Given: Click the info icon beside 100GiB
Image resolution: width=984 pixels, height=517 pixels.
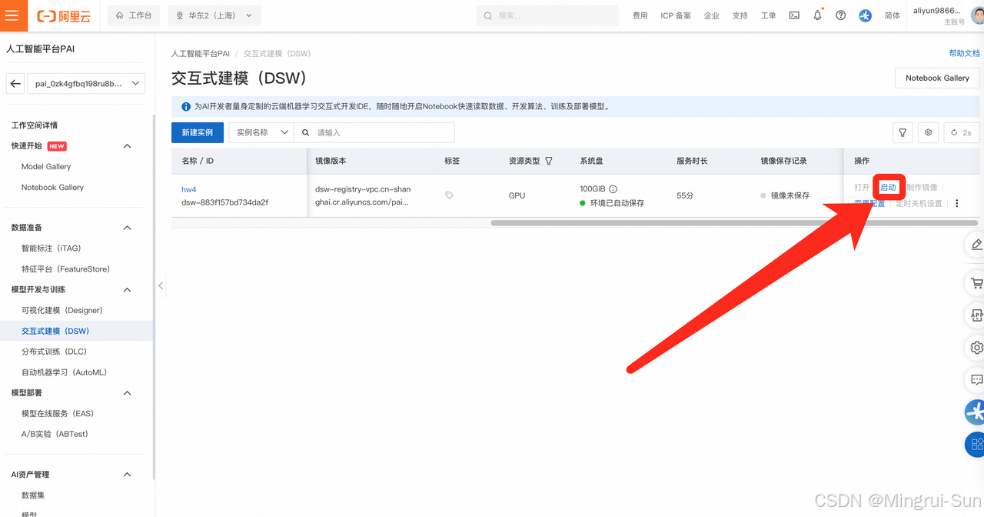Looking at the screenshot, I should (613, 189).
